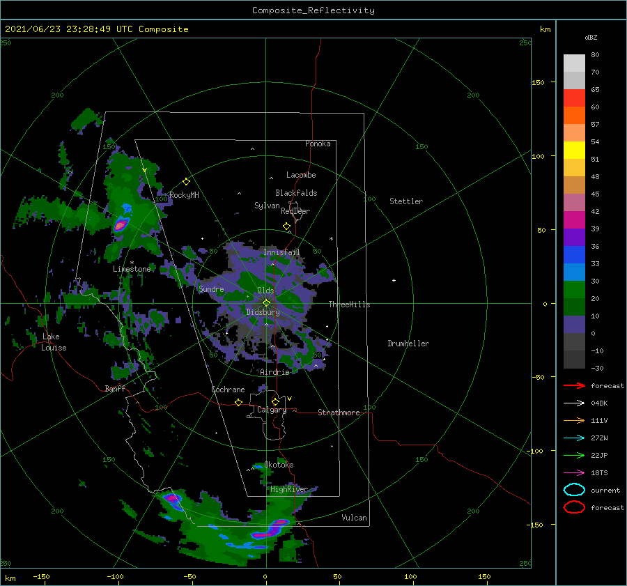The height and width of the screenshot is (586, 627).
Task: Click the red forecast arrow in legend
Action: (x=574, y=385)
